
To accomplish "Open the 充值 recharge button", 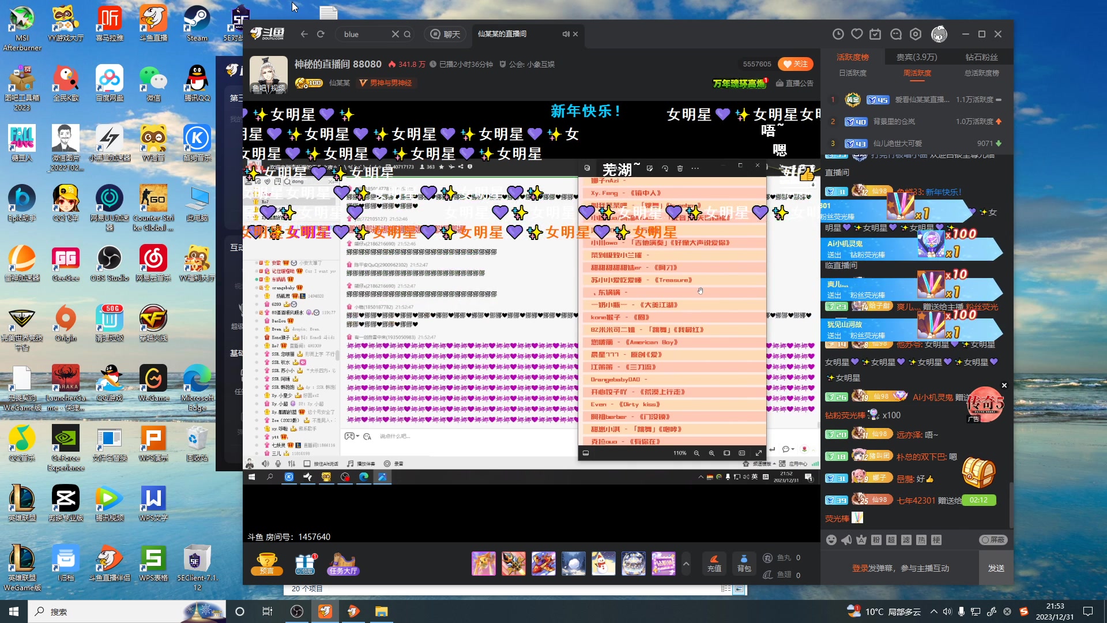I will 714,564.
